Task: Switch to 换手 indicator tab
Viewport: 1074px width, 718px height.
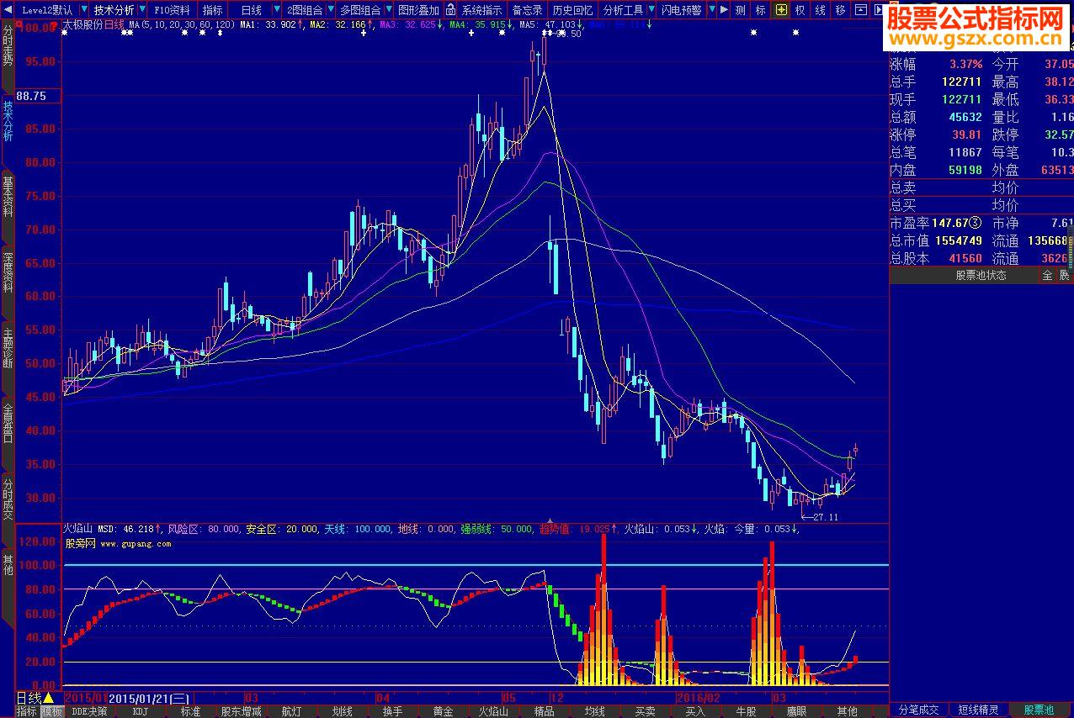Action: [x=392, y=711]
